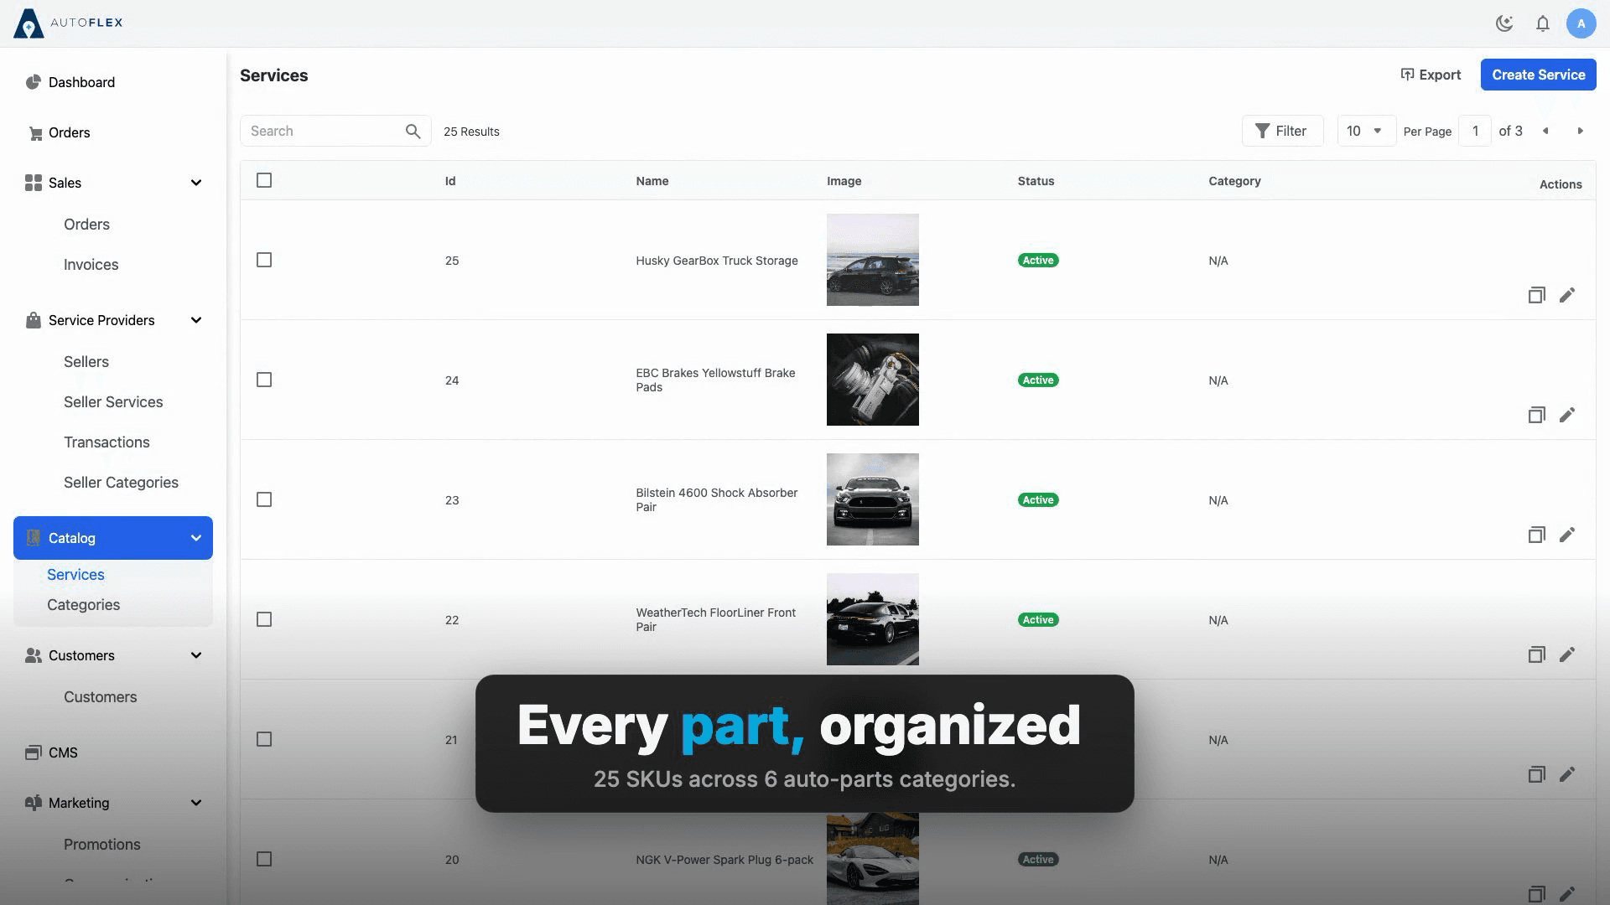Collapse the Sales section chevron
This screenshot has width=1610, height=905.
click(196, 183)
